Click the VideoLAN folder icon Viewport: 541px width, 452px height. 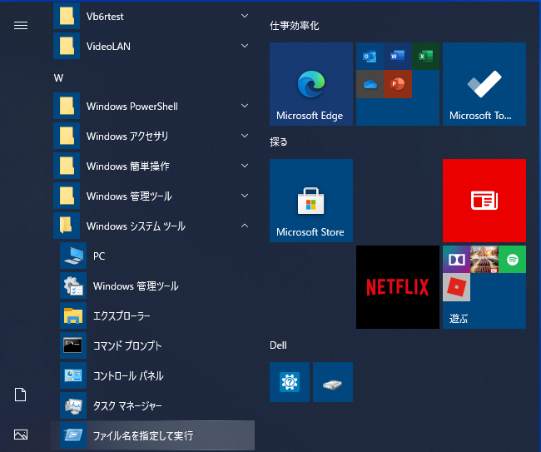[67, 46]
